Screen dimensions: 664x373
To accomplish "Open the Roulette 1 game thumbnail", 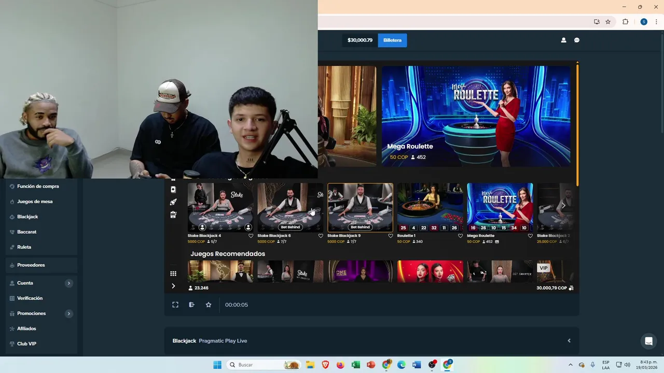I will [430, 207].
